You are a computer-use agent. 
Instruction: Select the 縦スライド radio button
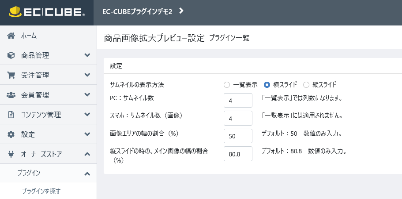pyautogui.click(x=306, y=85)
